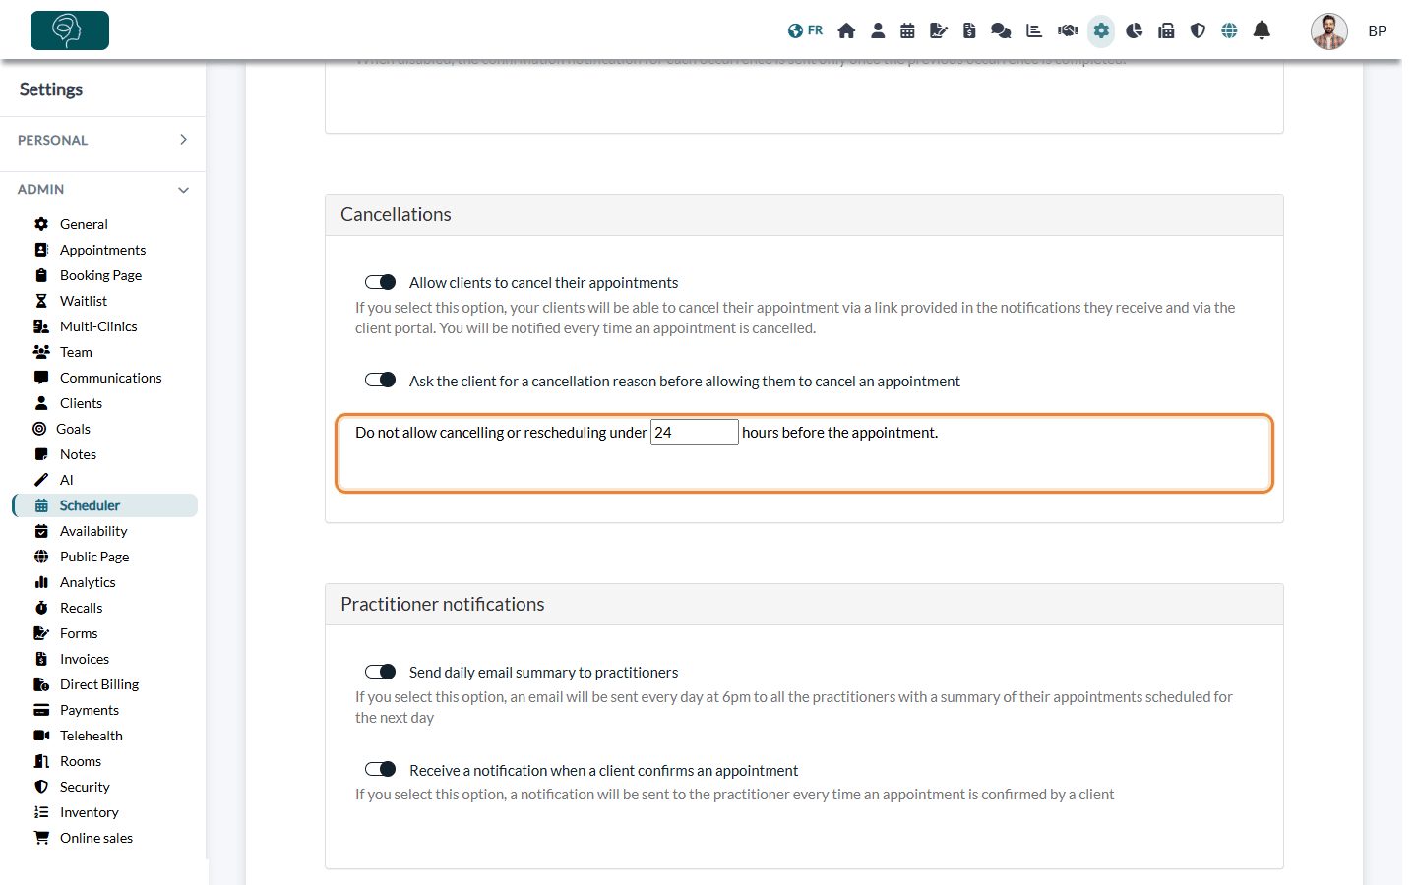Open Inventory settings

pyautogui.click(x=89, y=812)
